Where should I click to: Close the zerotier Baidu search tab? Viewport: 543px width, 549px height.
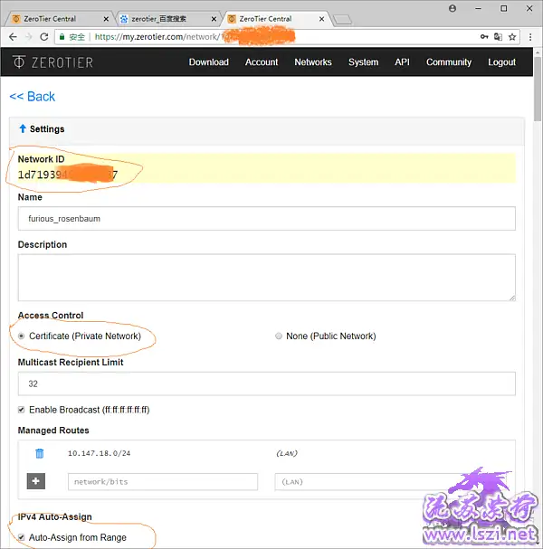tap(214, 19)
